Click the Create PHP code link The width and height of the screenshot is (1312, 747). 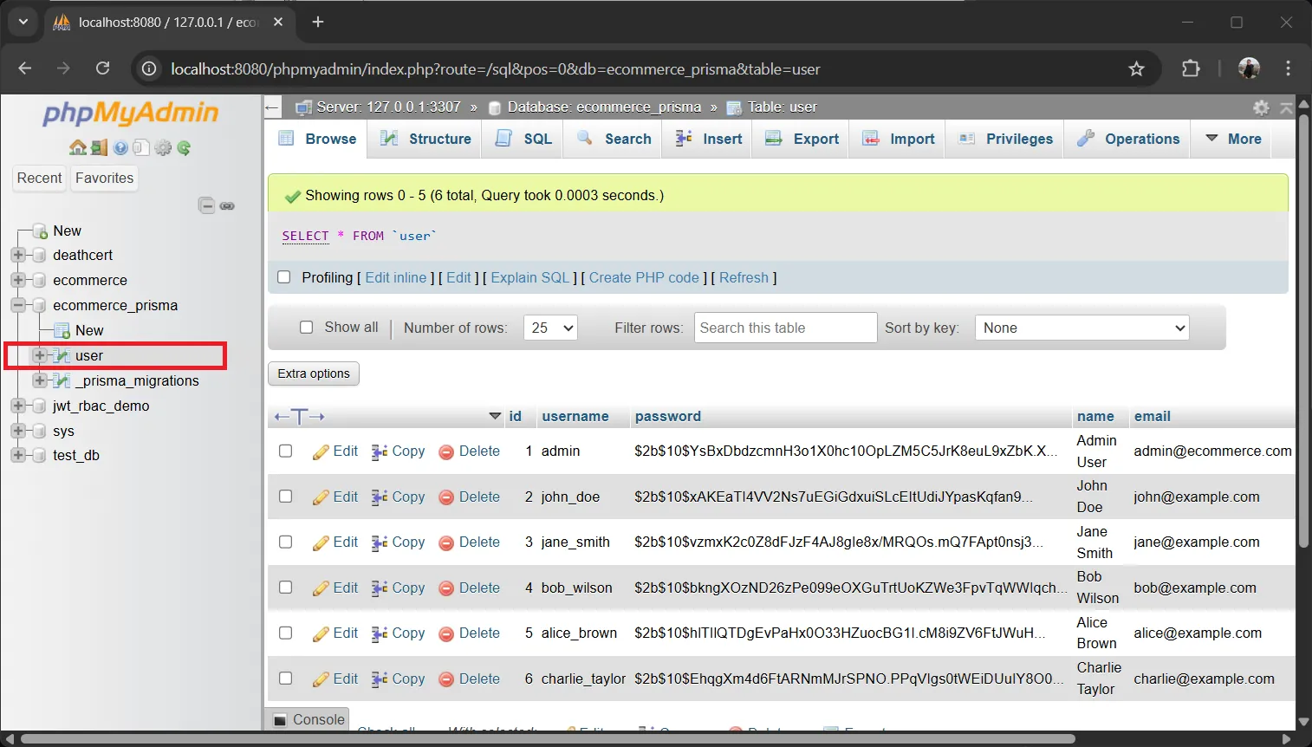(x=644, y=277)
